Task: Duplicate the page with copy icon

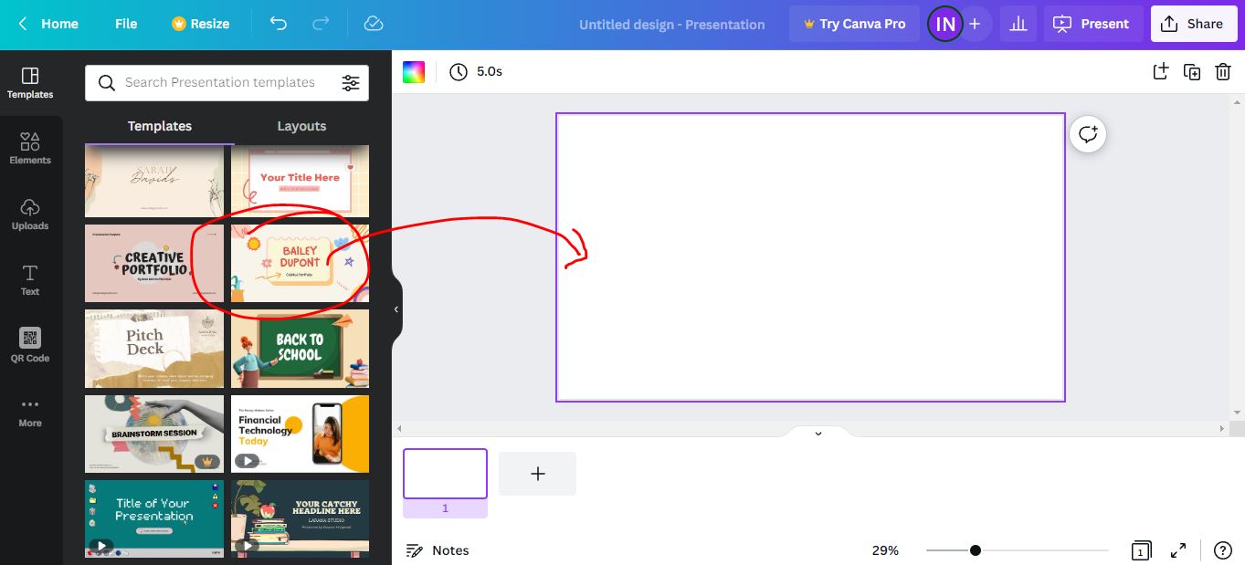Action: [1192, 71]
